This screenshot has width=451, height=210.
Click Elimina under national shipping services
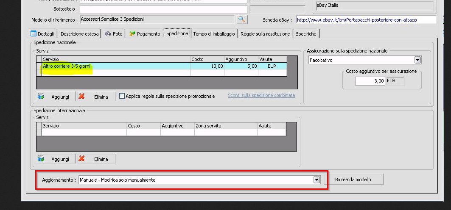click(96, 97)
